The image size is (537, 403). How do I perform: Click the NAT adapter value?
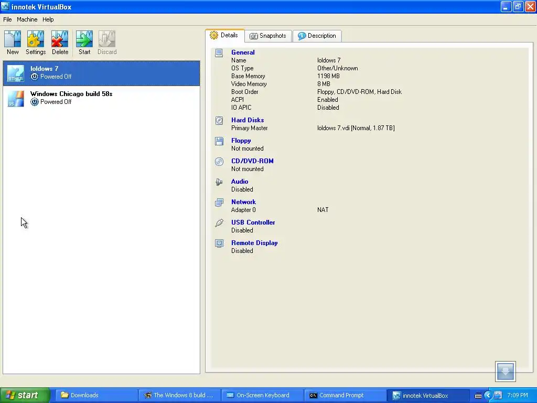(x=323, y=210)
